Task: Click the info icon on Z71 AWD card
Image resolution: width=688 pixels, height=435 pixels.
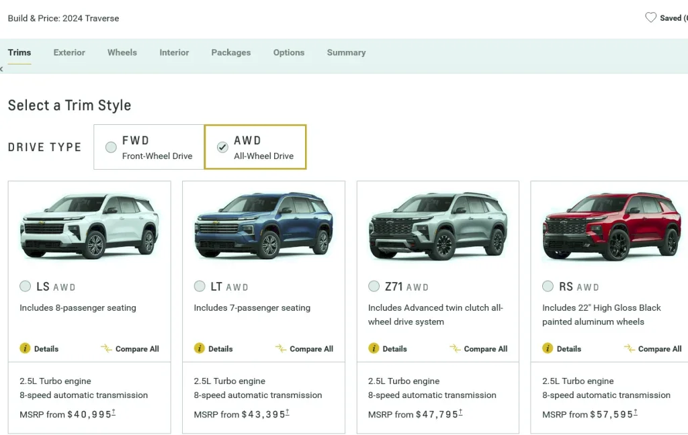Action: pos(374,348)
